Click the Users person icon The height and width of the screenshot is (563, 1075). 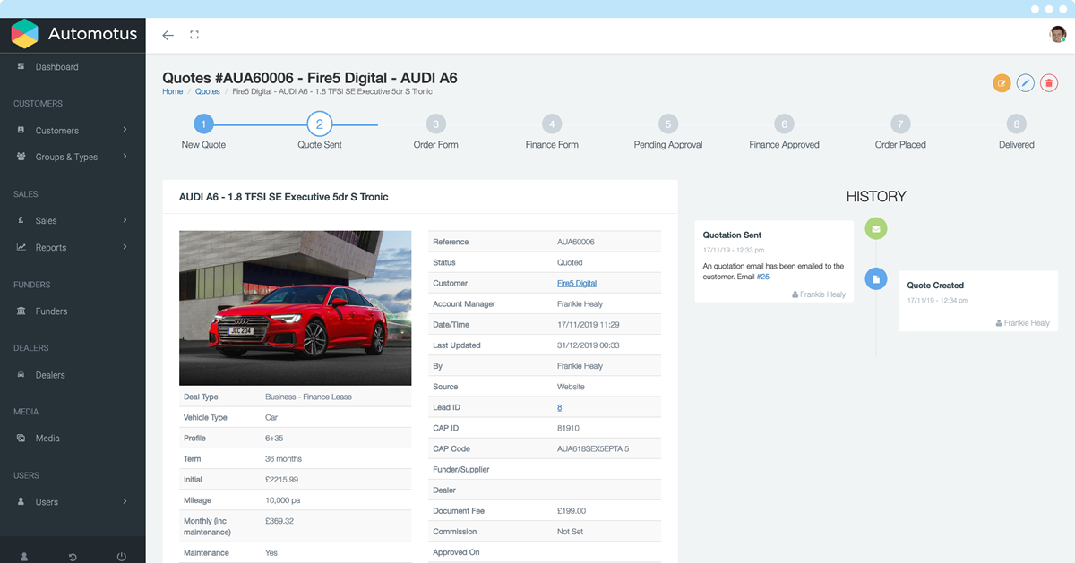coord(21,501)
